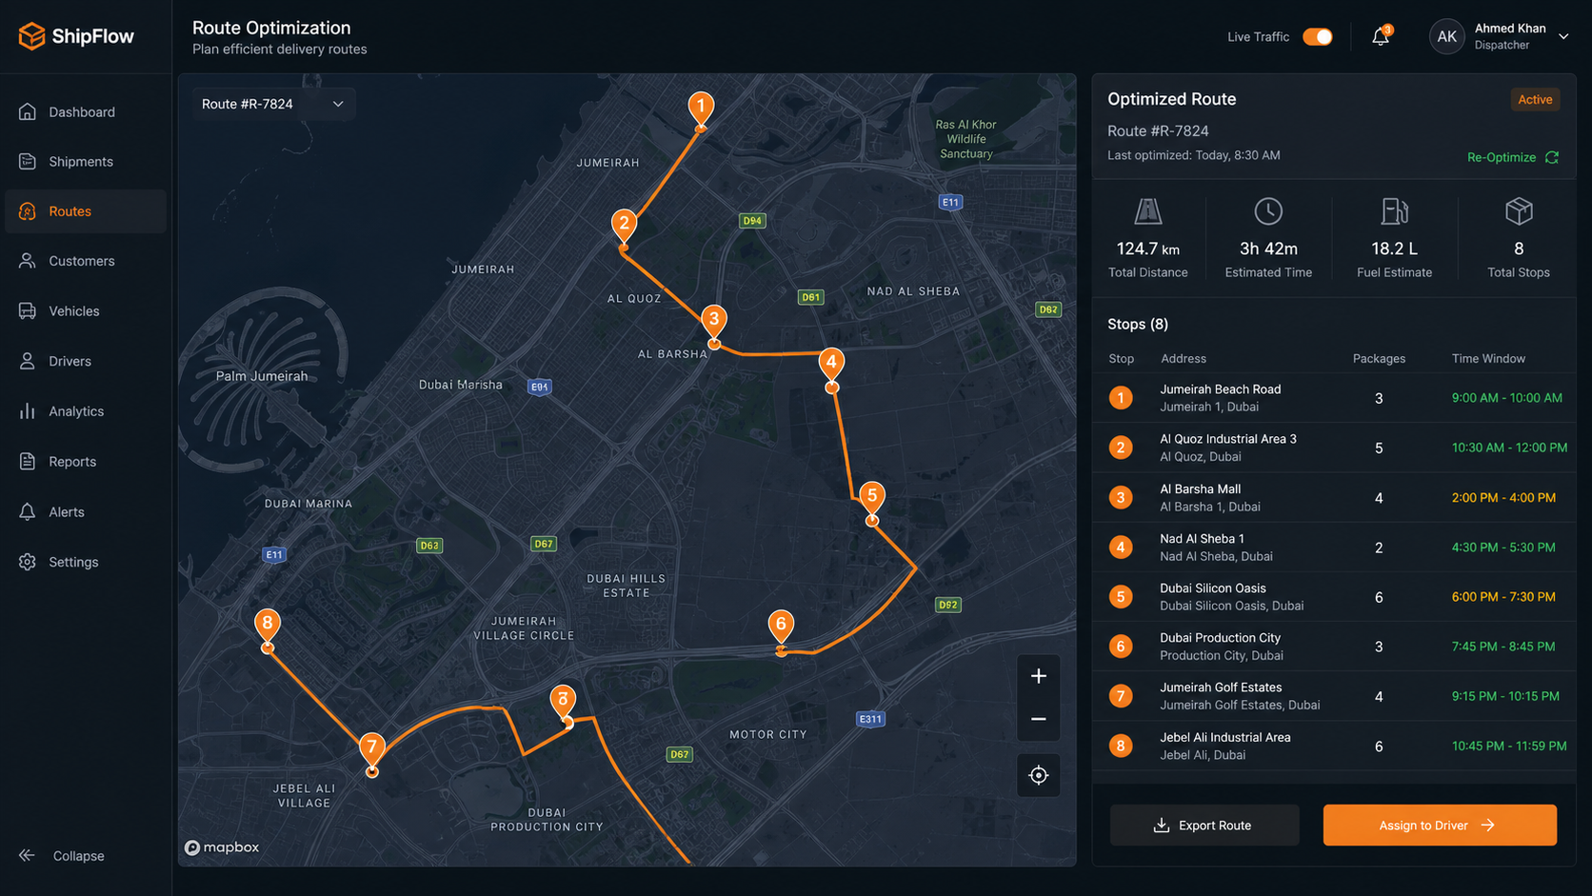Expand the Ahmed Khan account menu

[1563, 36]
